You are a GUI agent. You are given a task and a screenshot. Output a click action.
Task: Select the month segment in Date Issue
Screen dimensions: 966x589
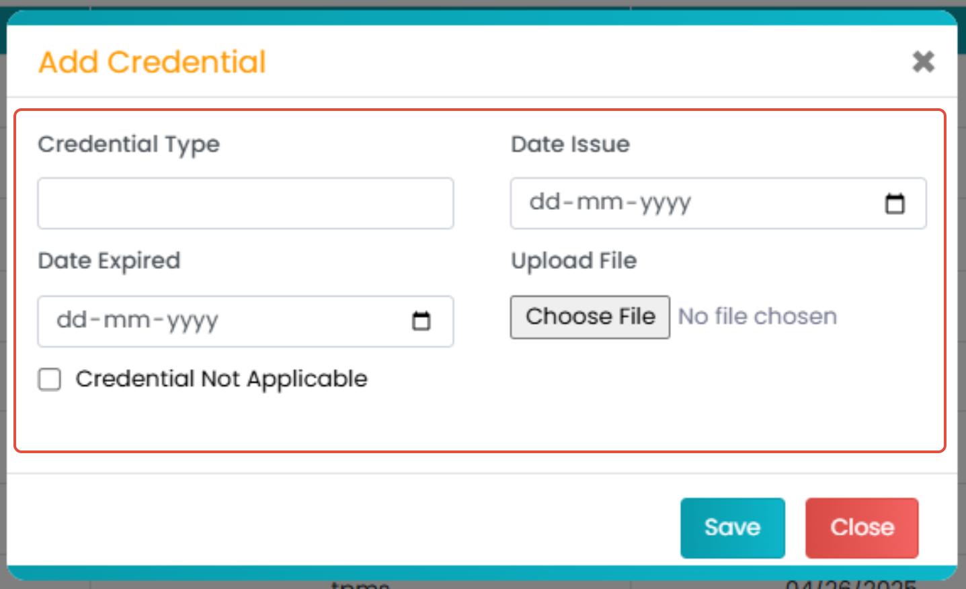pos(600,202)
